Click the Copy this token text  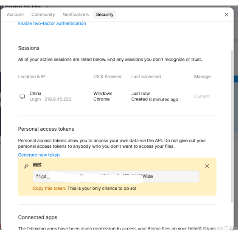click(49, 188)
